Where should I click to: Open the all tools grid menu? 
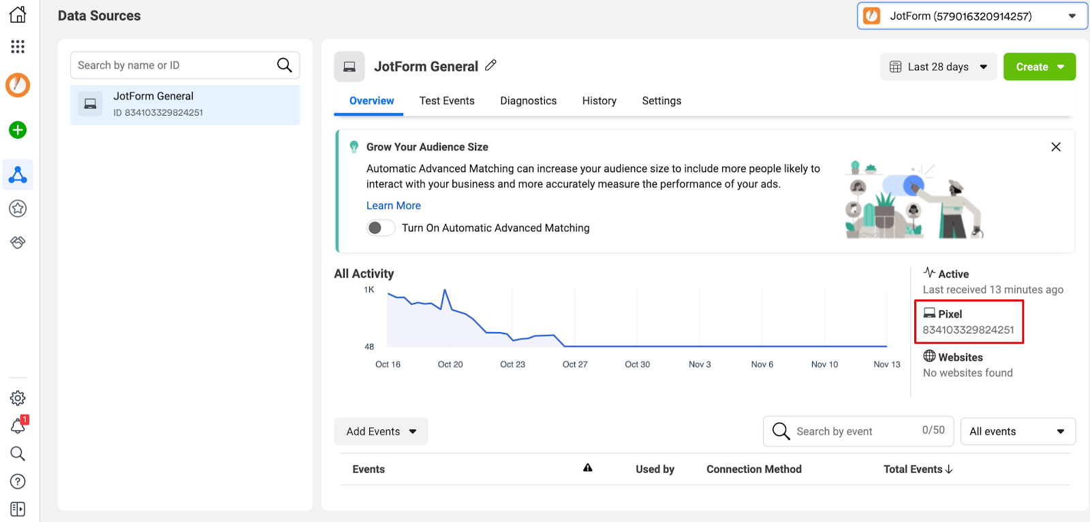tap(18, 46)
